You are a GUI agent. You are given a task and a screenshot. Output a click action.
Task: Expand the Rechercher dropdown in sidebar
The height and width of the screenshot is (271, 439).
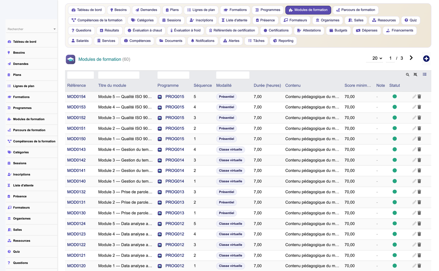point(54,29)
